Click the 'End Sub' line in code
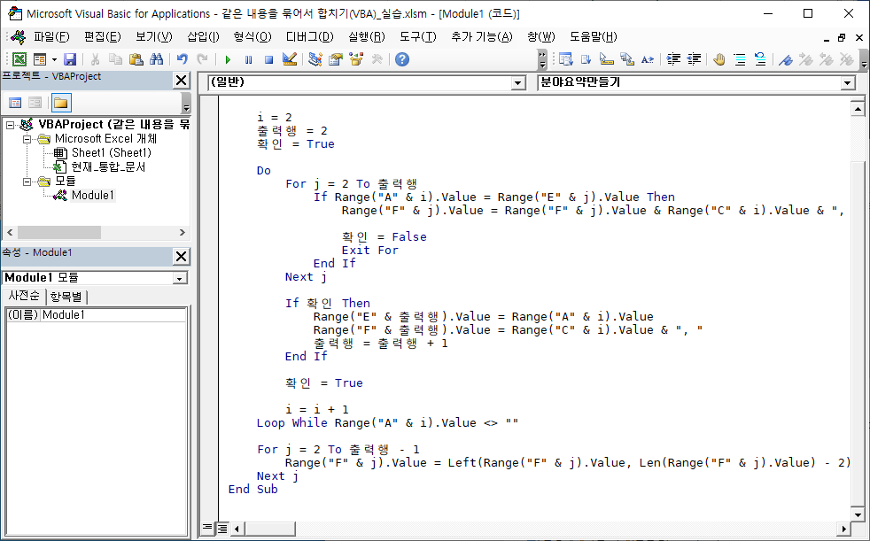Screen dimensions: 870x541 (253, 490)
